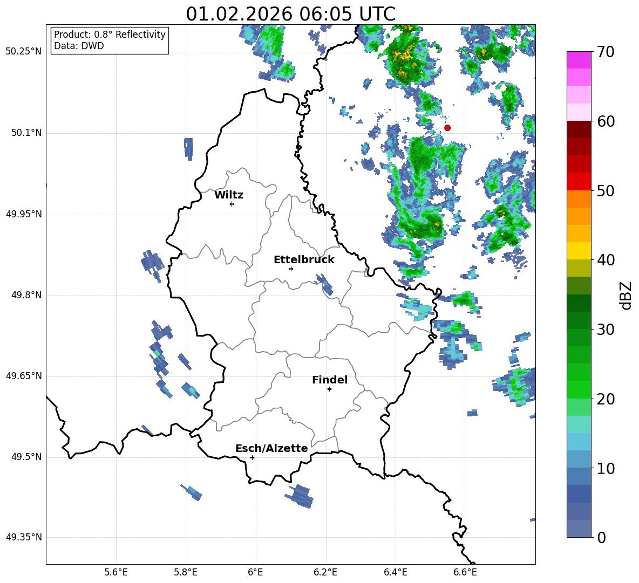Click the 6.4°E longitude label
The image size is (639, 583).
[395, 572]
